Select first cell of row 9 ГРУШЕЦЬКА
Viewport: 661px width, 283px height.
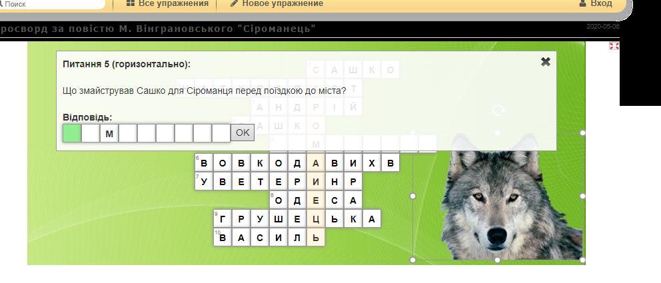coord(223,219)
